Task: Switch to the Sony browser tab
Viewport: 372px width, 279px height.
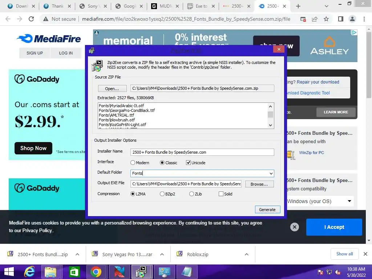Action: [93, 6]
